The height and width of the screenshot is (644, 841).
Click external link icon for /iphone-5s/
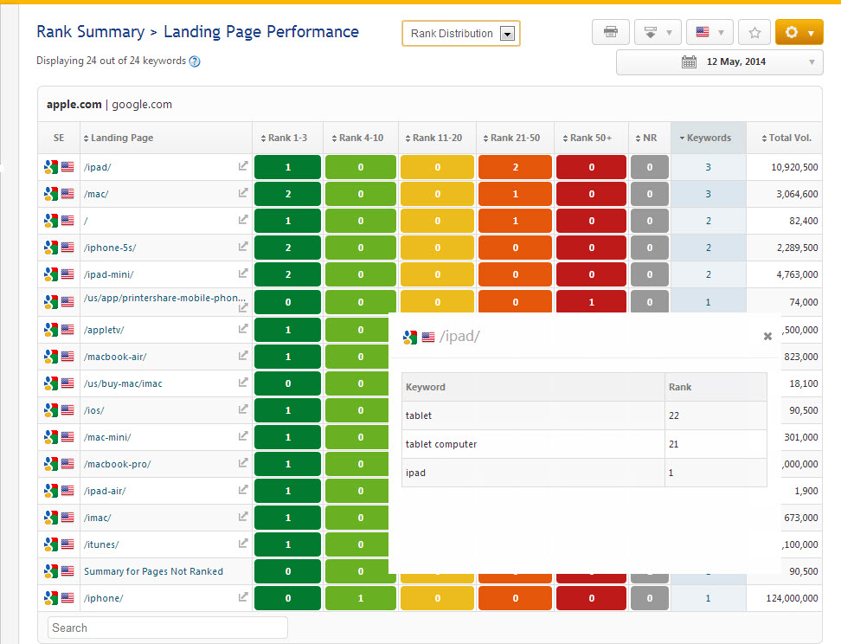click(243, 247)
